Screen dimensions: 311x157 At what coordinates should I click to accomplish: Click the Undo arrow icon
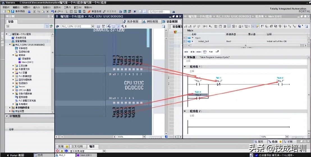pos(52,12)
